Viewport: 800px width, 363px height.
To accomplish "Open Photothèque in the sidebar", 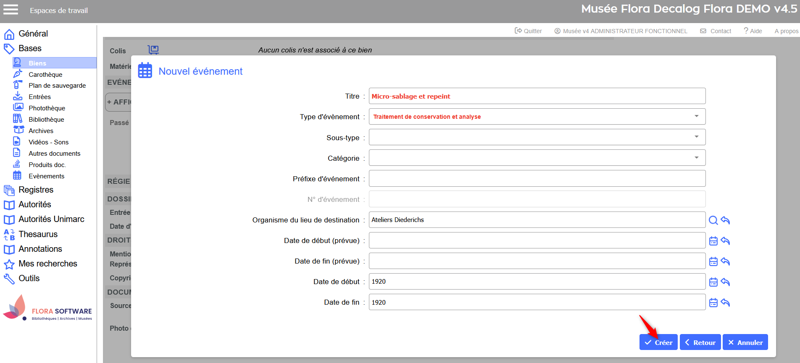I will pos(47,108).
